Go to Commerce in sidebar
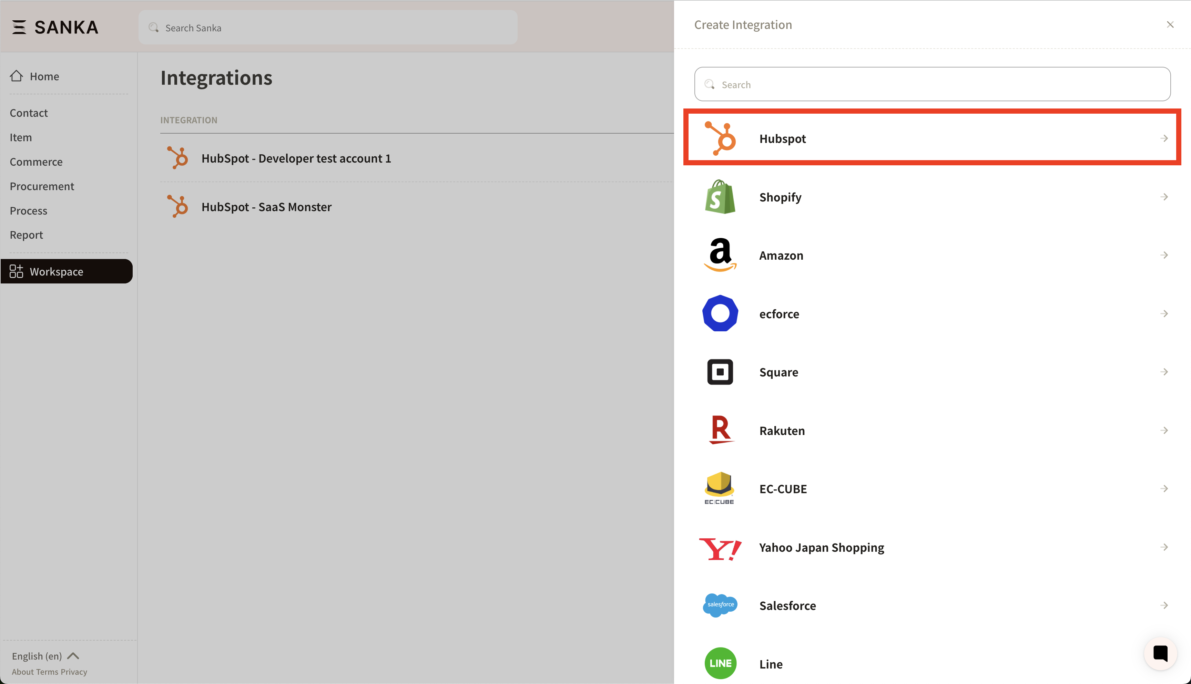1191x684 pixels. [36, 162]
